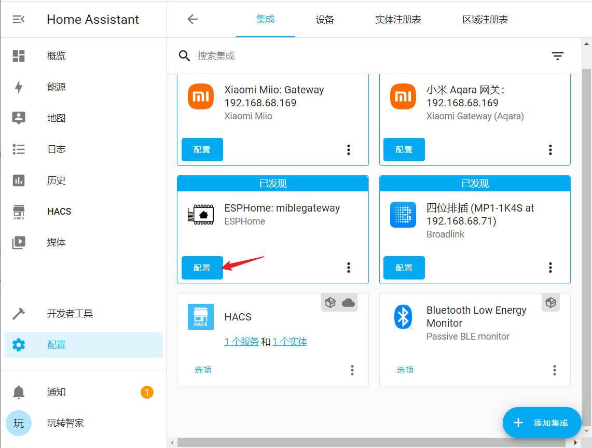The image size is (592, 448).
Task: Configure the ESPHome miblegateway integration
Action: 202,268
